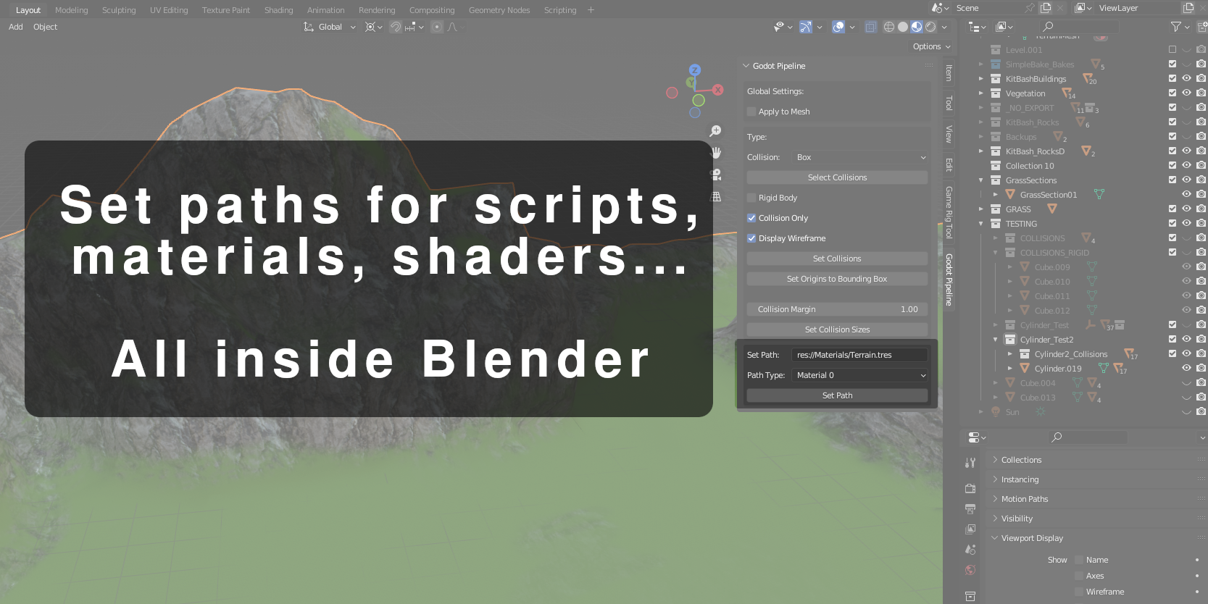This screenshot has height=604, width=1208.
Task: Enable Show Axes checkbox
Action: click(1079, 576)
